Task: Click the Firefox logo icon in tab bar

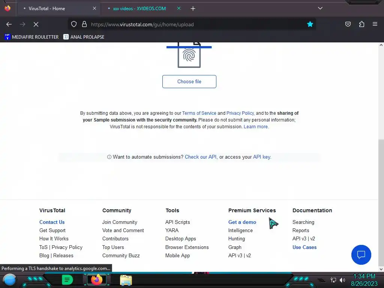Action: [7, 8]
